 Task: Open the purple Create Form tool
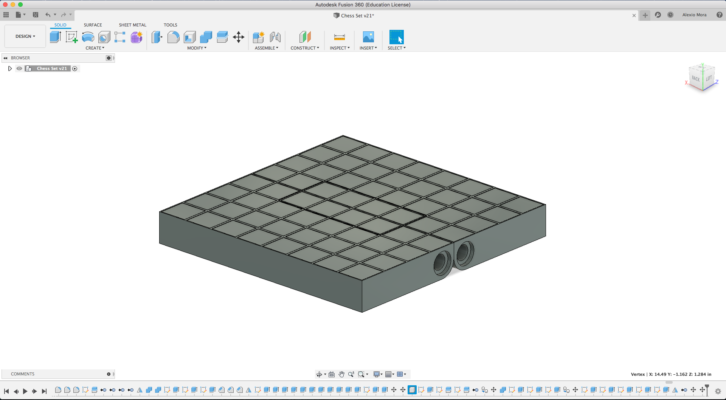tap(137, 37)
